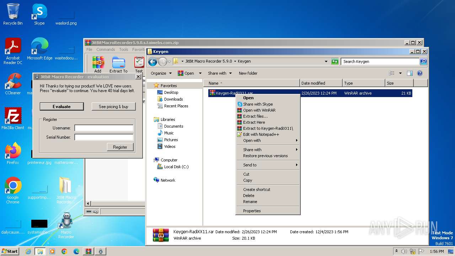Expand the view options dropdown arrow
The width and height of the screenshot is (455, 256).
[400, 73]
